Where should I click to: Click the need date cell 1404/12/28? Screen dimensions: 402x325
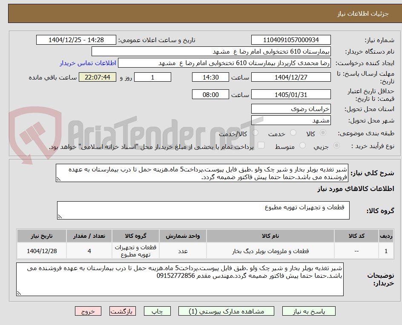(42, 251)
